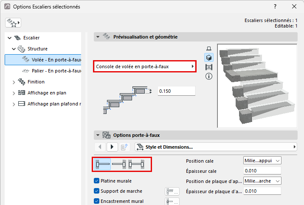Uncheck Platine murale checkbox

pyautogui.click(x=96, y=181)
